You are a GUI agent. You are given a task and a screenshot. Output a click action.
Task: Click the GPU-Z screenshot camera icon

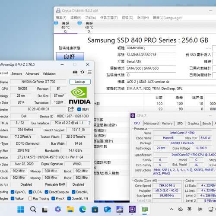(x=75, y=72)
